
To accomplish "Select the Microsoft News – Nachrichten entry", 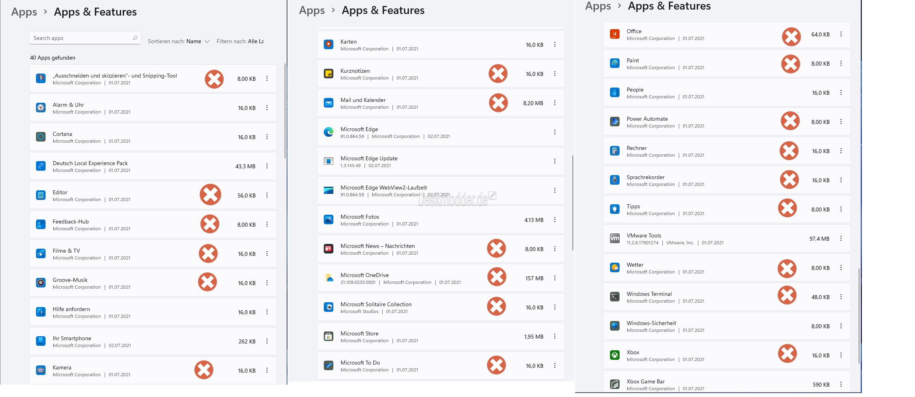I will [441, 249].
